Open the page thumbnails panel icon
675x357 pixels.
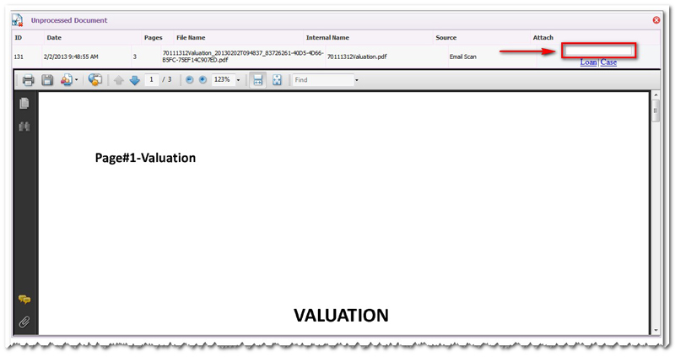(x=24, y=103)
